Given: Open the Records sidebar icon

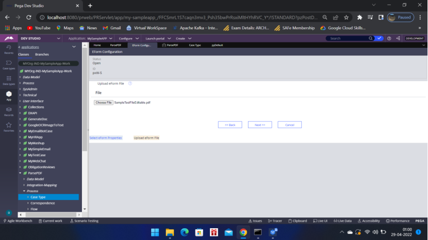Looking at the screenshot, I should pos(9,112).
